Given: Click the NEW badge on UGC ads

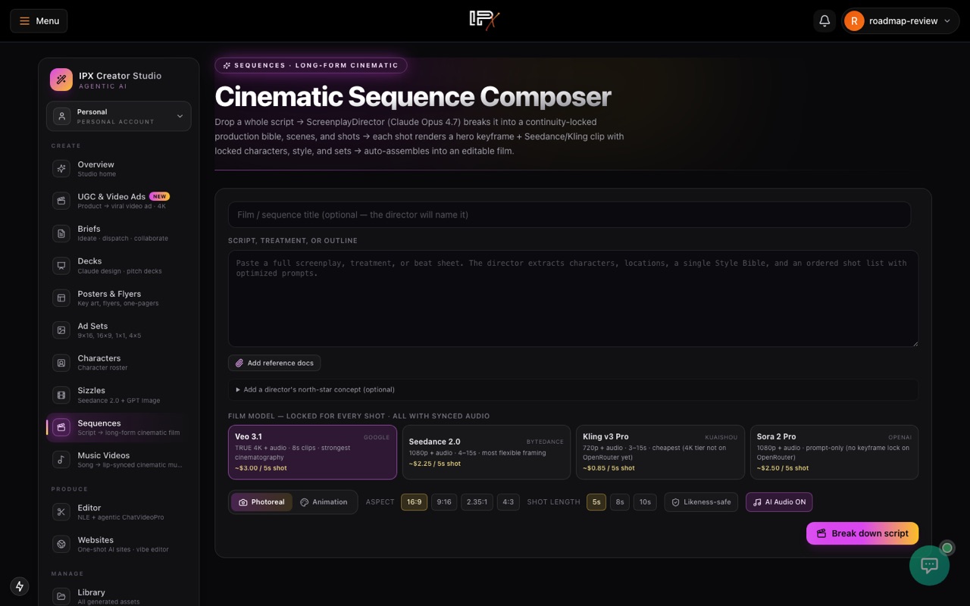Looking at the screenshot, I should click(159, 196).
